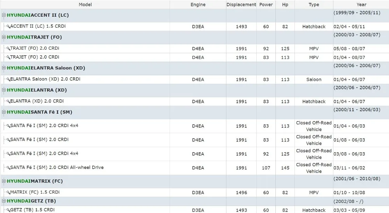Screen dimensions: 389x213
Task: Collapse the HYUNDAI MATRIX (FC) group
Action: point(4,181)
